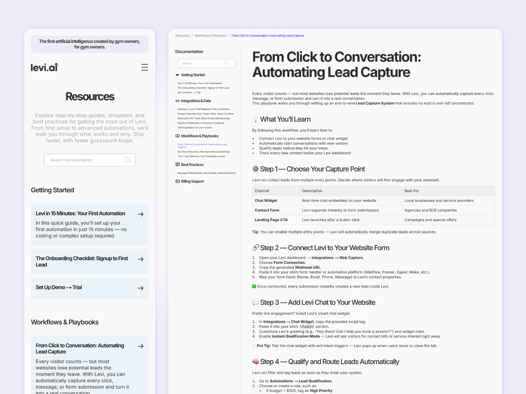This screenshot has width=526, height=394.
Task: Click the arrow on the From Click to Conversation card
Action: point(141,346)
